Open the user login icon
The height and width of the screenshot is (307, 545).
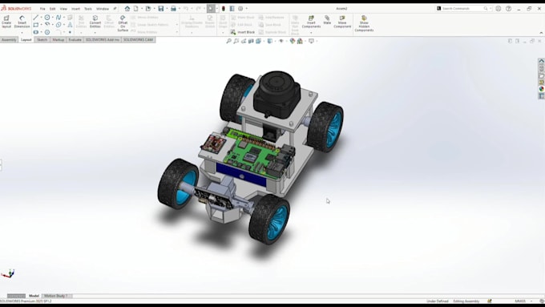pyautogui.click(x=498, y=8)
